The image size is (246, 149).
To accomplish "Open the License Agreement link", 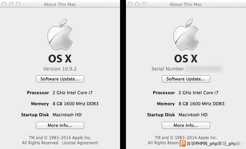I will (80, 143).
